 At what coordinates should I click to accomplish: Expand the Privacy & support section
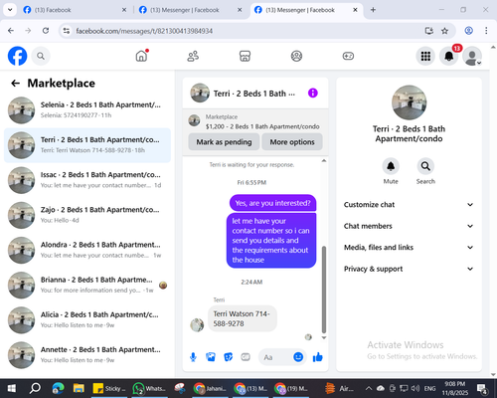point(409,269)
